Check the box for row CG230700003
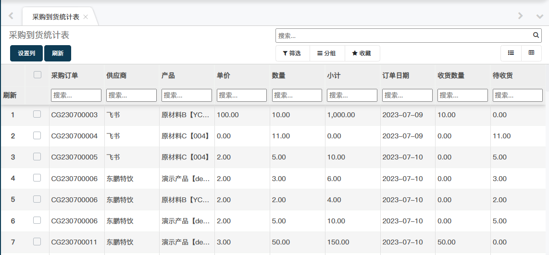The width and height of the screenshot is (549, 255). 37,114
